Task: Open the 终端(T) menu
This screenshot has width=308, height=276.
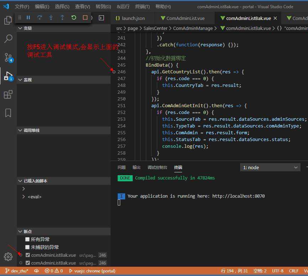Action: point(142,6)
